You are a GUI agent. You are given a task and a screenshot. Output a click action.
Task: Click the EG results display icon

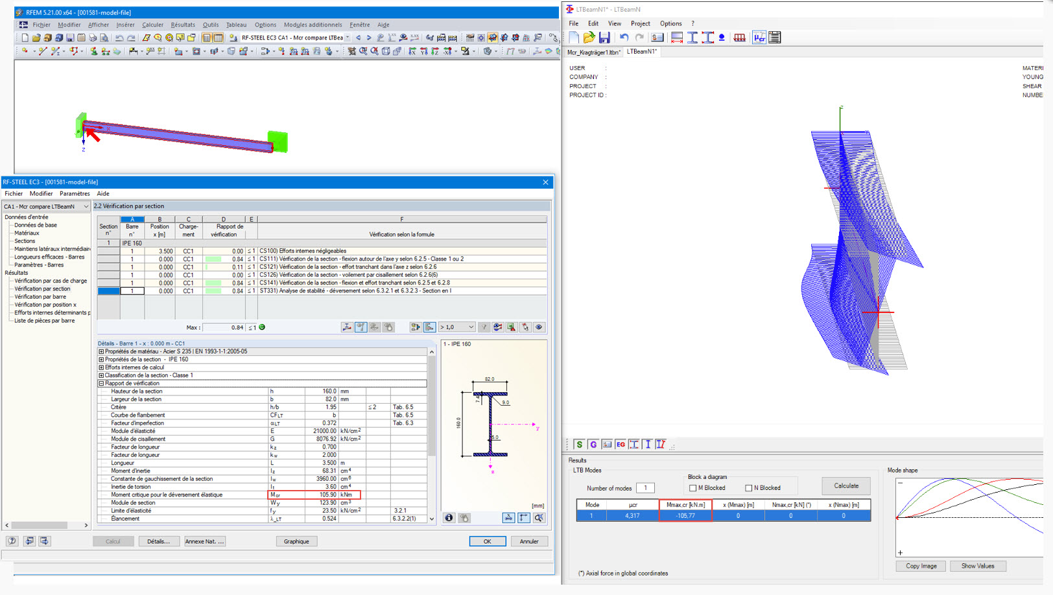coord(621,445)
